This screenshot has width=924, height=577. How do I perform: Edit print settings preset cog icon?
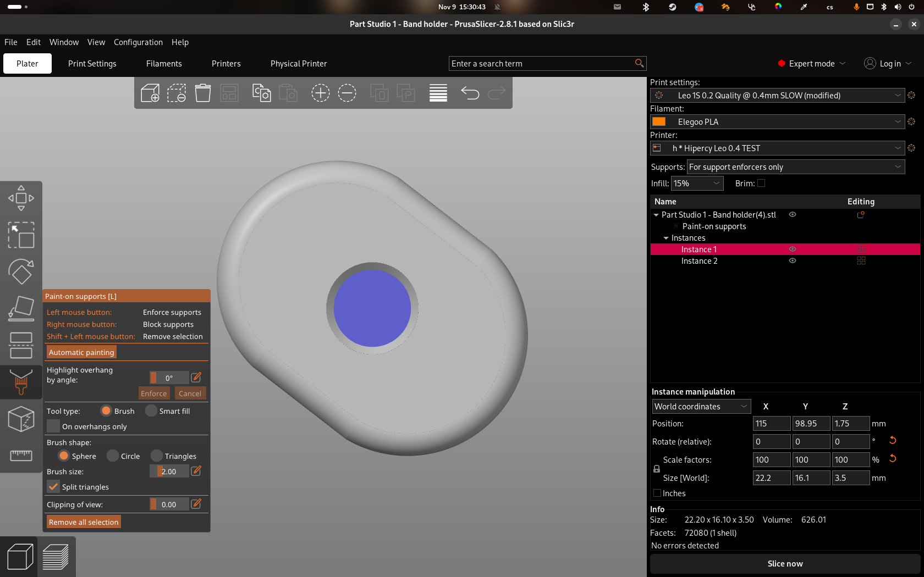click(x=911, y=95)
